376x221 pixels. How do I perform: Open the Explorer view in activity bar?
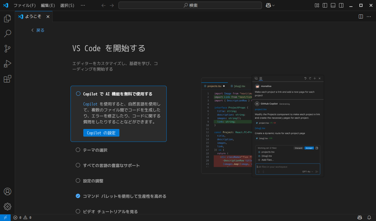tap(7, 19)
